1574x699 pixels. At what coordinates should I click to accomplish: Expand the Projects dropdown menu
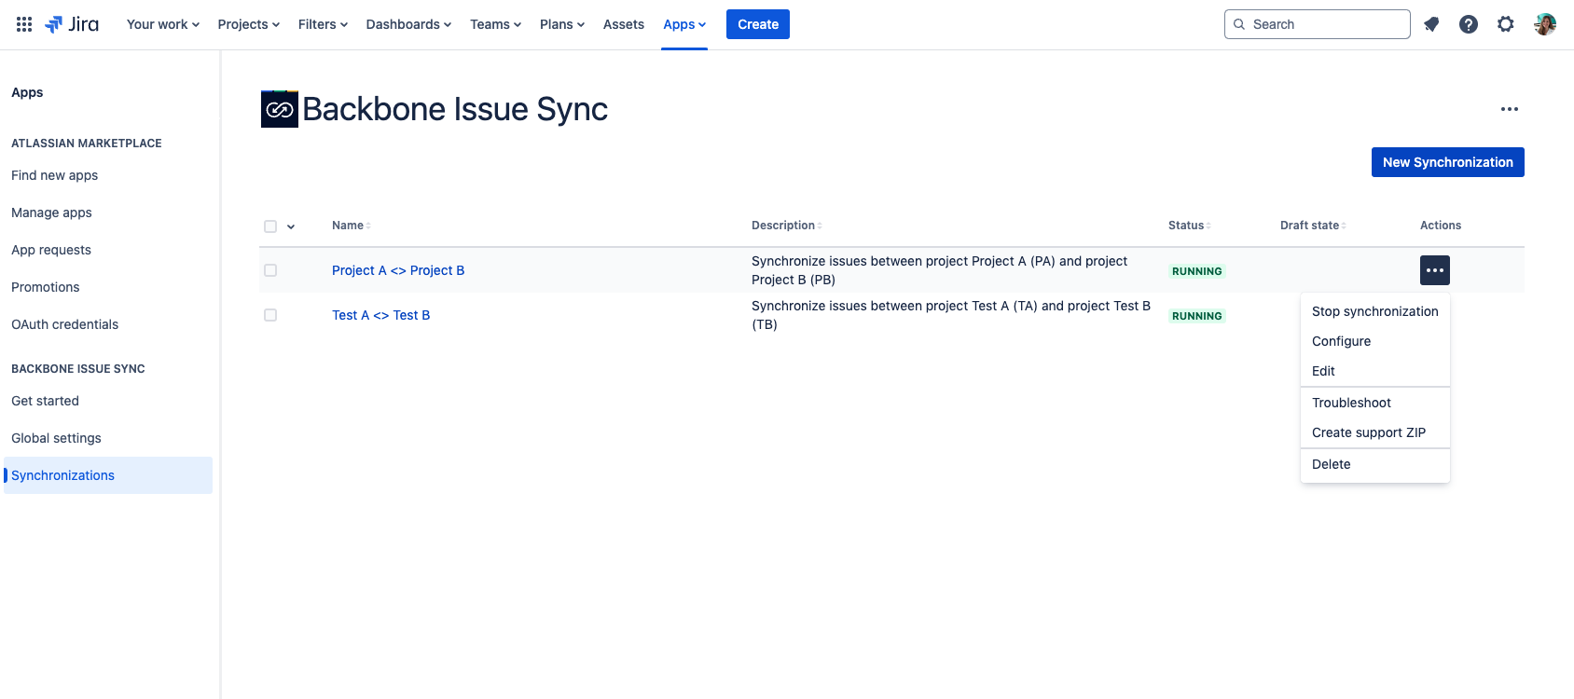click(x=248, y=24)
